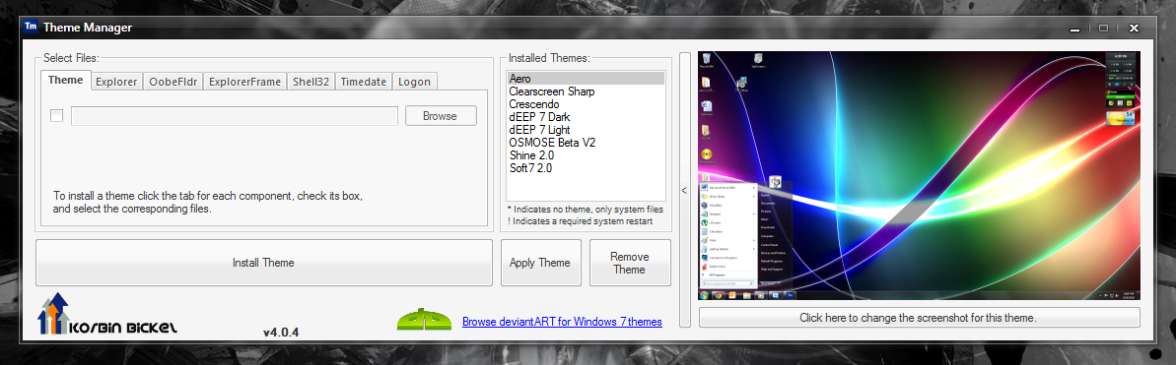Viewport: 1176px width, 365px height.
Task: Click the Theme Manager Tm title icon
Action: pos(31,27)
